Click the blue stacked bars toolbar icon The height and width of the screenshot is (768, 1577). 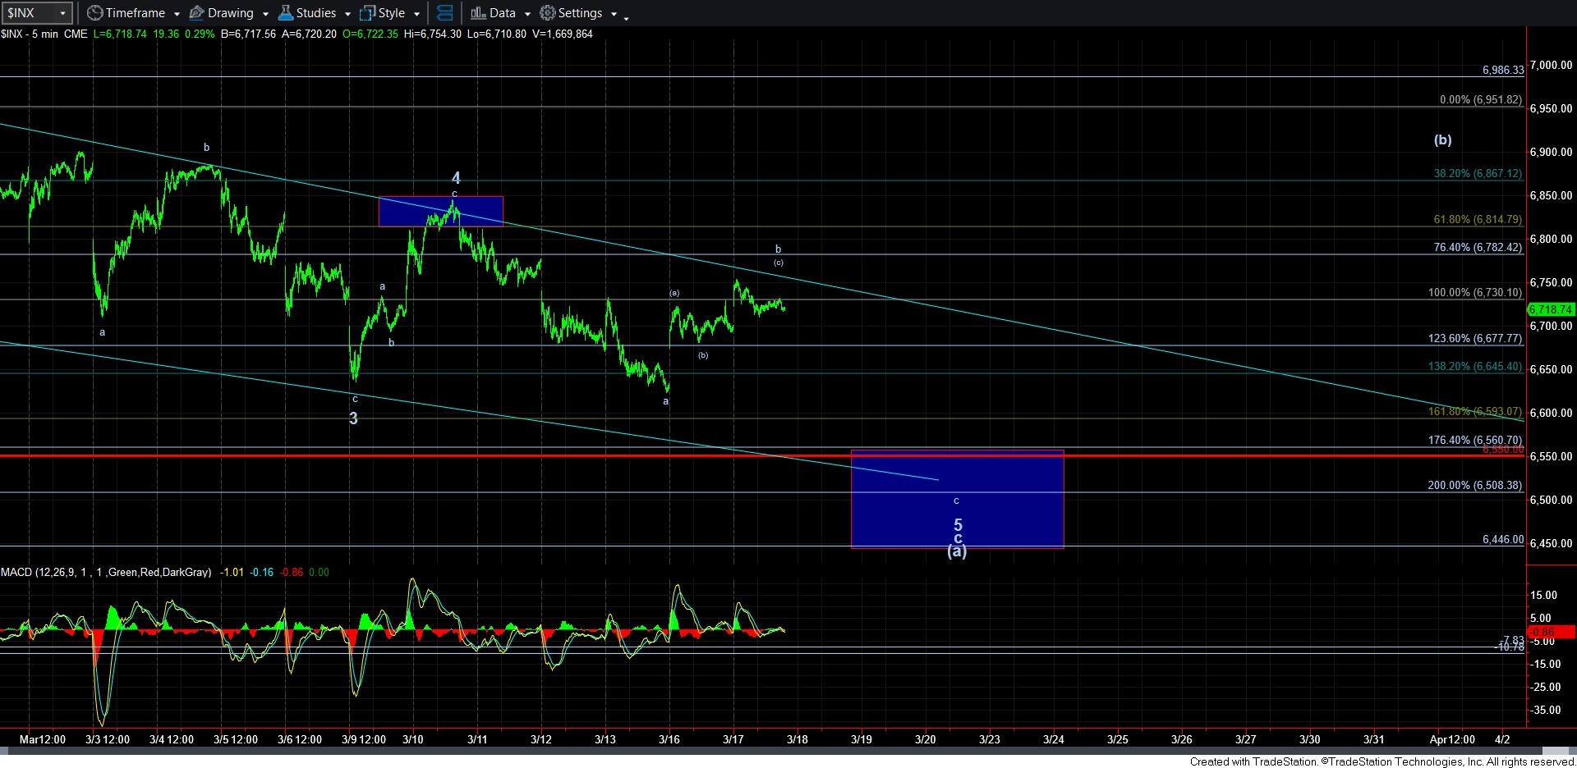[444, 13]
